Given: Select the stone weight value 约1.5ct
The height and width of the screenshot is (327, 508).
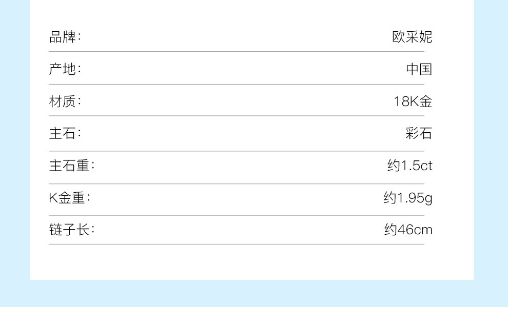Looking at the screenshot, I should tap(409, 166).
